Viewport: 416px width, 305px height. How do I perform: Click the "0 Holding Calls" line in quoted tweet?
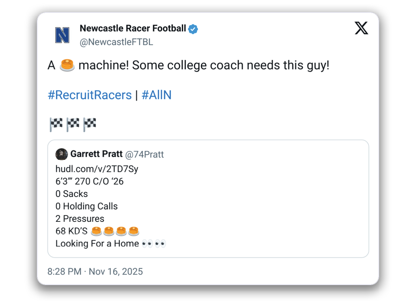pos(87,206)
